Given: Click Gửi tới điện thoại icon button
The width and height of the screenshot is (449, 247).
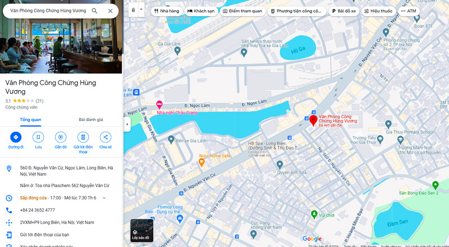Looking at the screenshot, I should [x=83, y=137].
